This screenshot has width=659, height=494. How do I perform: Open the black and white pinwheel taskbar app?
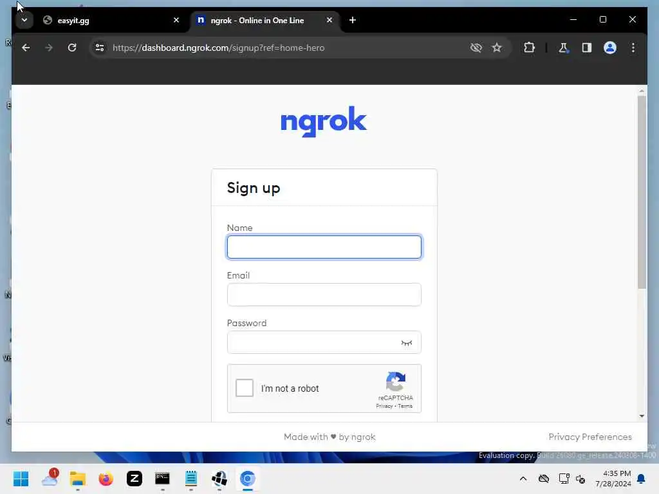pyautogui.click(x=219, y=479)
